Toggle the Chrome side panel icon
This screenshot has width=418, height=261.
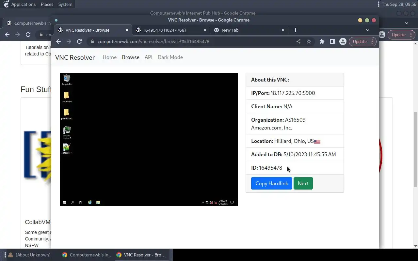tap(332, 41)
